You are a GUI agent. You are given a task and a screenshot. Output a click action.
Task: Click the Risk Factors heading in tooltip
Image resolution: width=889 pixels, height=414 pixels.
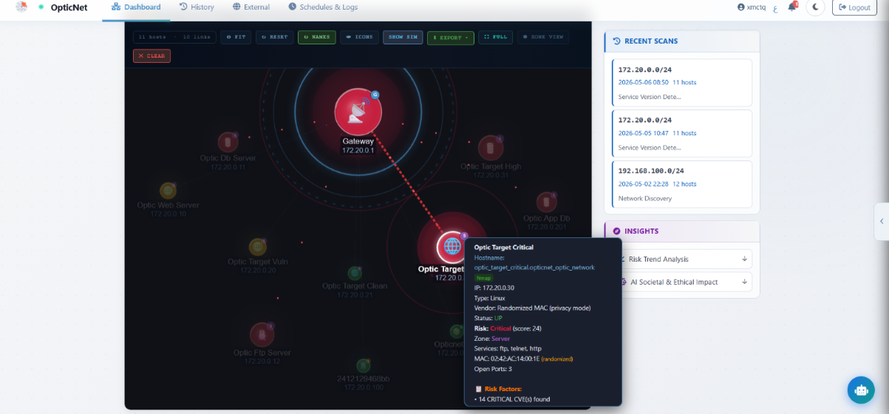498,388
